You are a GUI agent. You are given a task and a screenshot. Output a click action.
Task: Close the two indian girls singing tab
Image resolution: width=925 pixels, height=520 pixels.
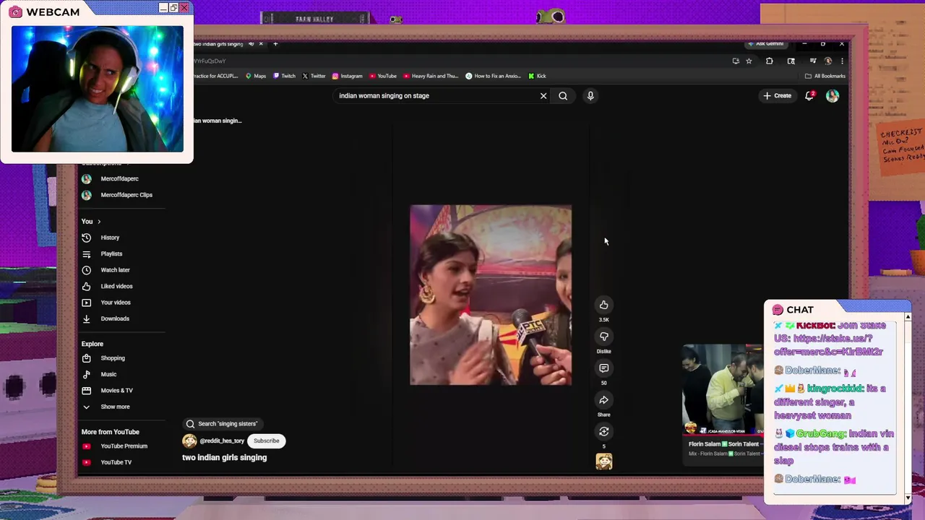click(261, 44)
